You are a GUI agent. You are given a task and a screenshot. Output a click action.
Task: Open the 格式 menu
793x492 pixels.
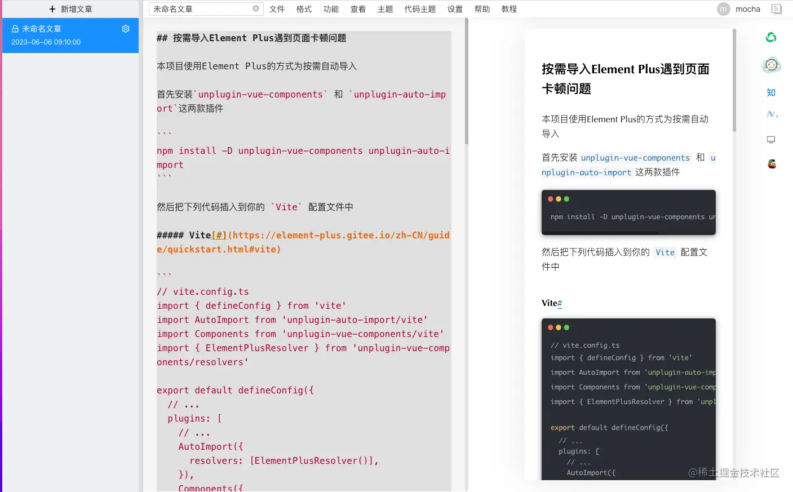[x=304, y=9]
